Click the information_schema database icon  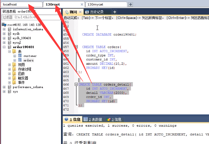[x=10, y=29]
